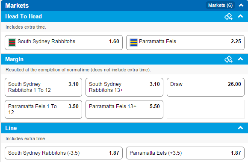The width and height of the screenshot is (248, 162).
Task: Pick Parramatta Eels 1 To 12 margin
Action: (x=43, y=109)
